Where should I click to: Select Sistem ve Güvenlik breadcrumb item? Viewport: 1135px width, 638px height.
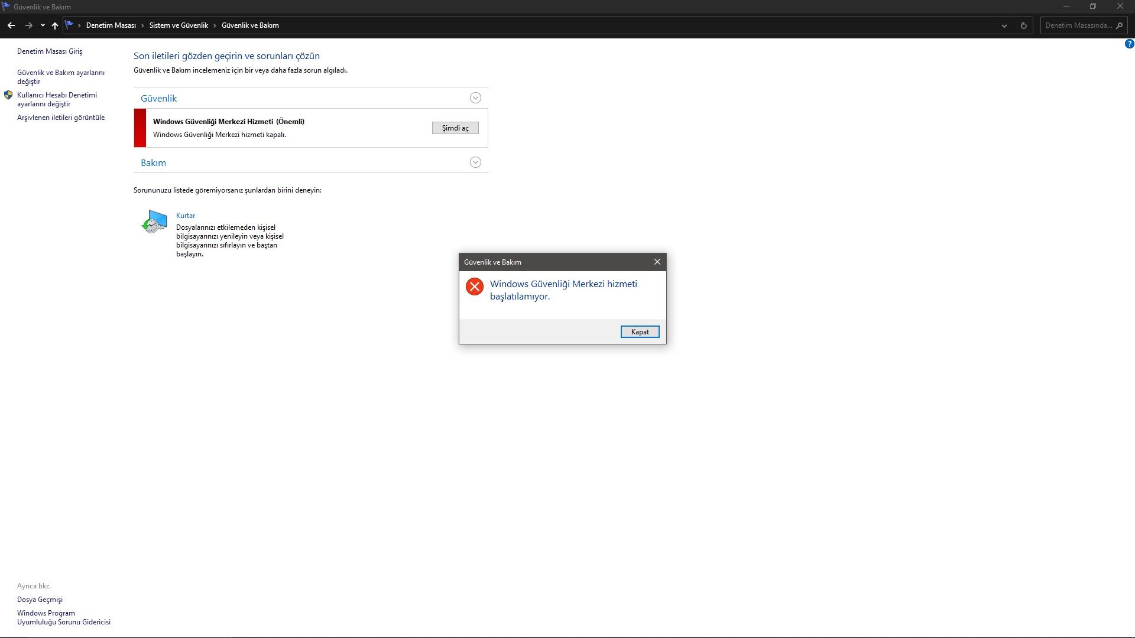[x=179, y=25]
